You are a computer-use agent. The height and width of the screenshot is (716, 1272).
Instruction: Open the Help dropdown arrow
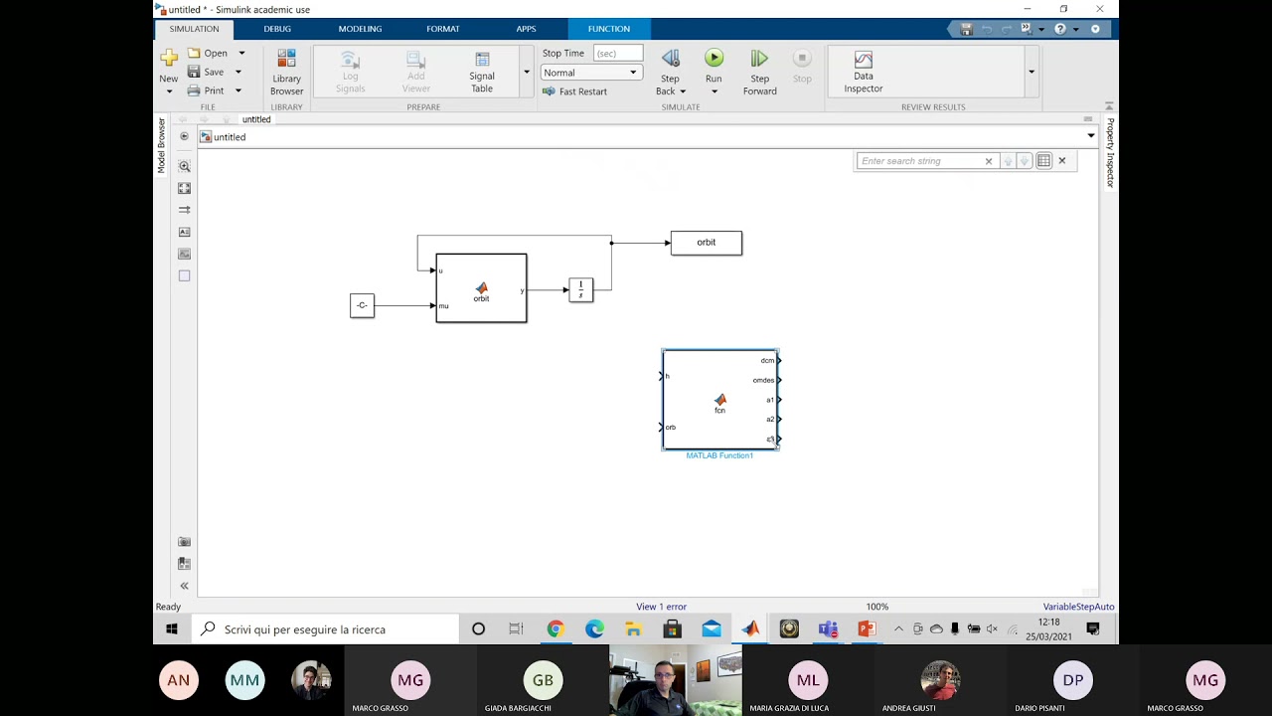coord(1075,29)
